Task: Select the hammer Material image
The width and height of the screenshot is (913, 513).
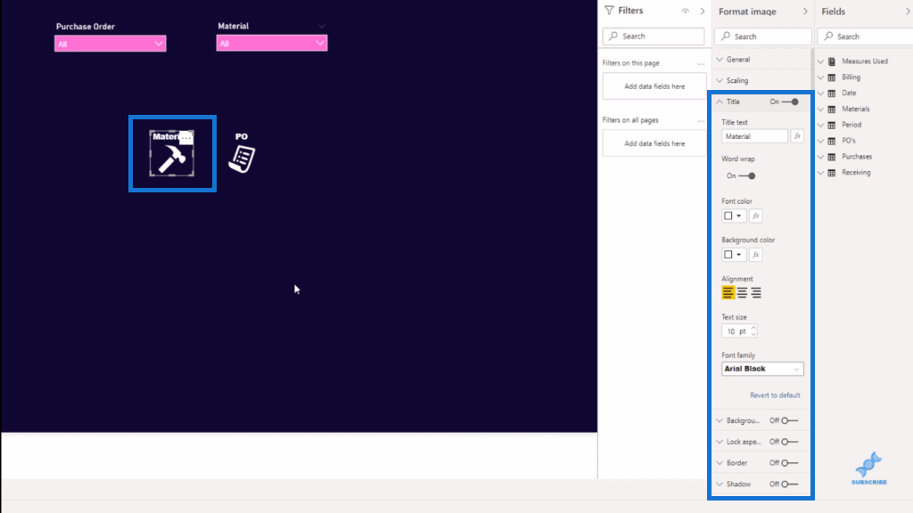Action: [x=172, y=159]
